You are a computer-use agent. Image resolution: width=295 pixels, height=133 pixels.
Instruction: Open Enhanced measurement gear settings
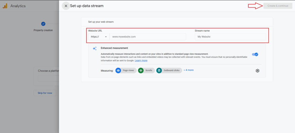tap(258, 71)
